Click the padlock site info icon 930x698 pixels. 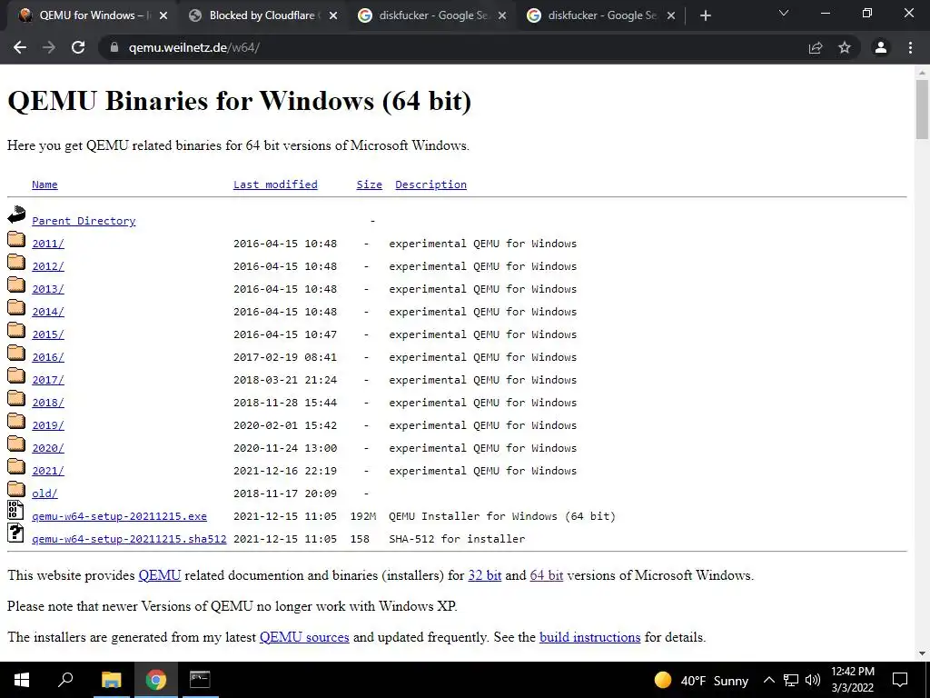tap(114, 47)
